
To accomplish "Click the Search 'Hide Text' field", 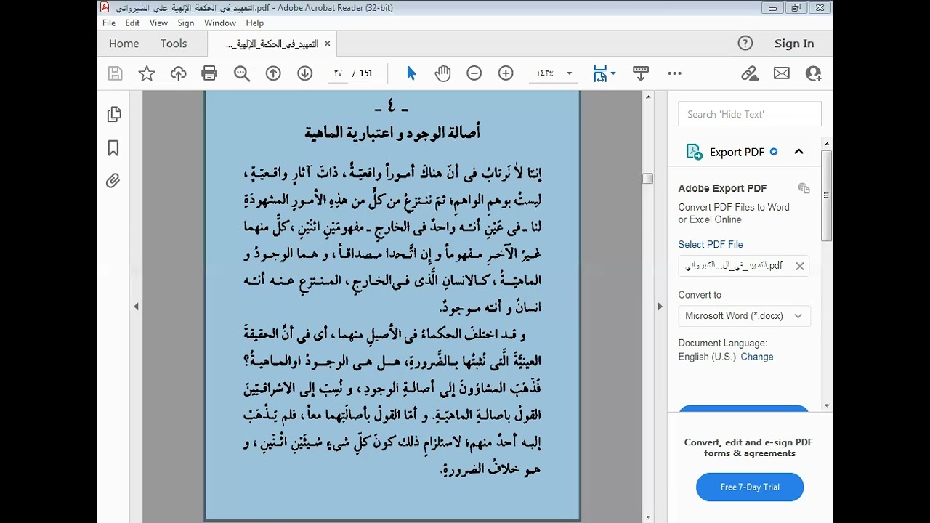I will [750, 114].
